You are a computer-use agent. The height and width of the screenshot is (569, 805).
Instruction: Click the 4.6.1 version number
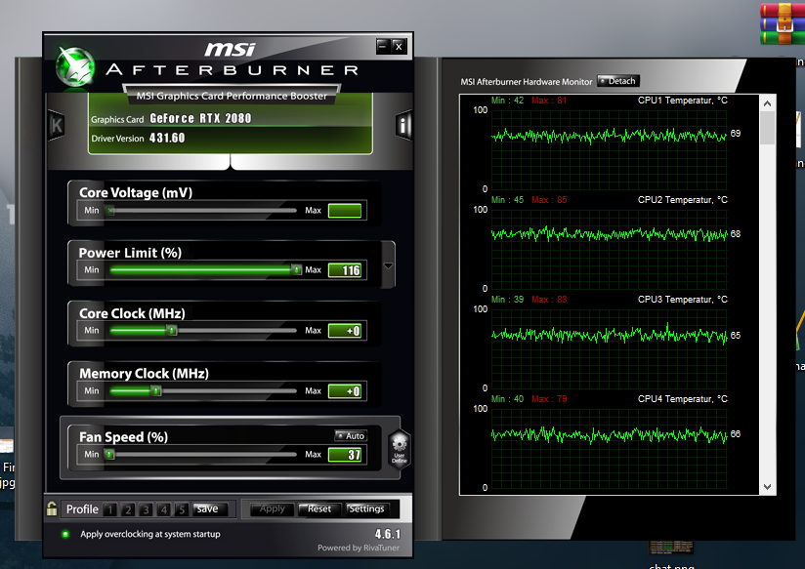tap(387, 534)
